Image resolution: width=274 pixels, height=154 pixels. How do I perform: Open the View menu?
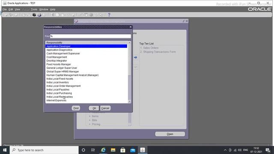17,9
